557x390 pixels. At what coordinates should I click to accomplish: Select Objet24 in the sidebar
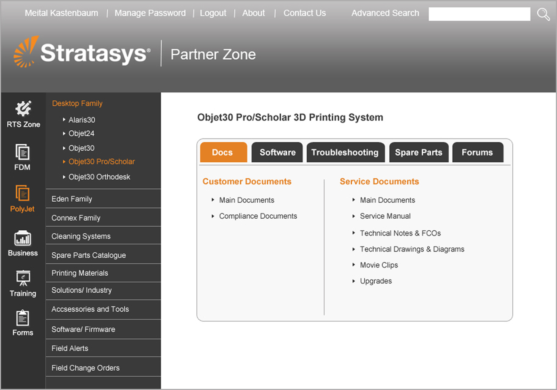pos(81,133)
